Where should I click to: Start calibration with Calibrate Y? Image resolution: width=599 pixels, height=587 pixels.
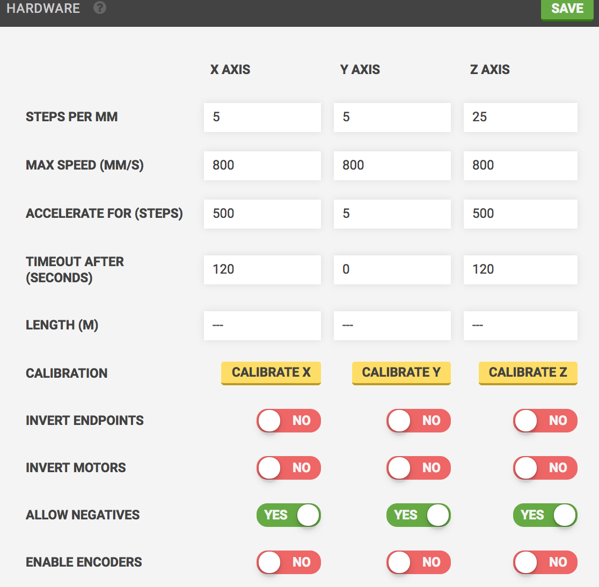click(401, 372)
